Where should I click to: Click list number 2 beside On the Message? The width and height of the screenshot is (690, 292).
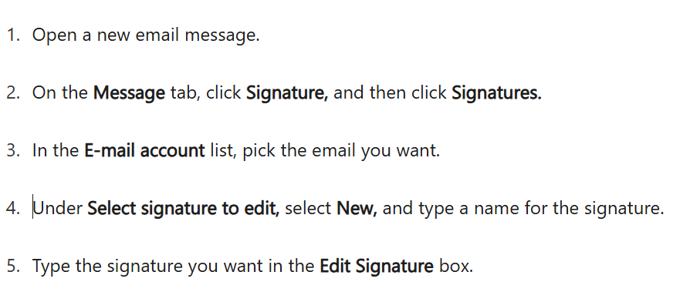(13, 93)
